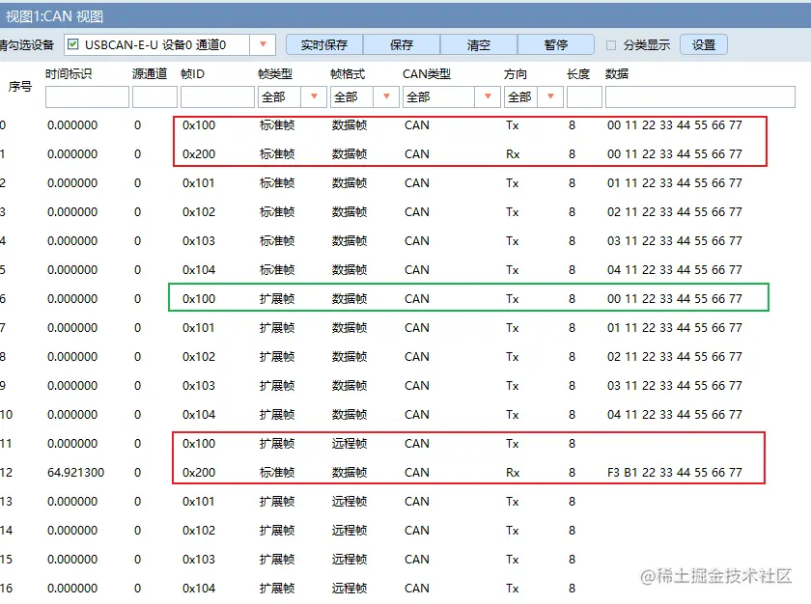
Task: Click the 数据 filter input field
Action: coord(700,97)
